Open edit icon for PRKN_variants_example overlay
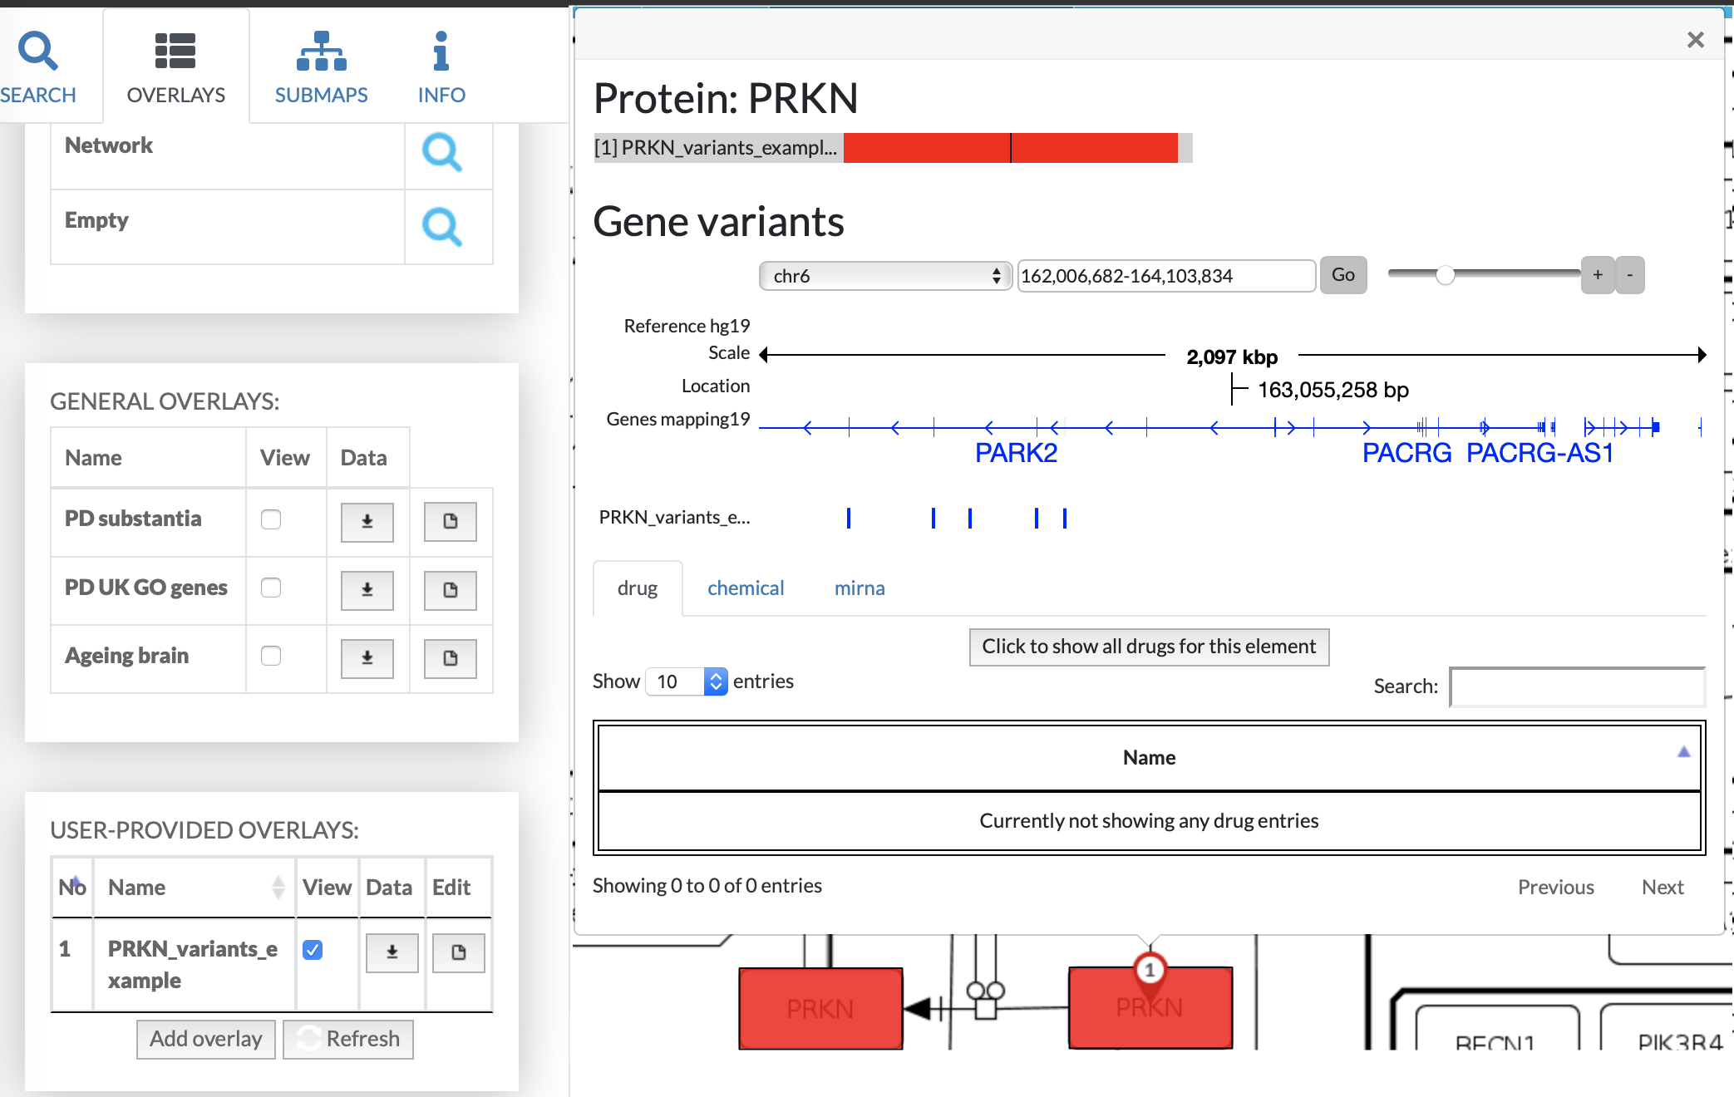This screenshot has width=1734, height=1097. pyautogui.click(x=458, y=952)
